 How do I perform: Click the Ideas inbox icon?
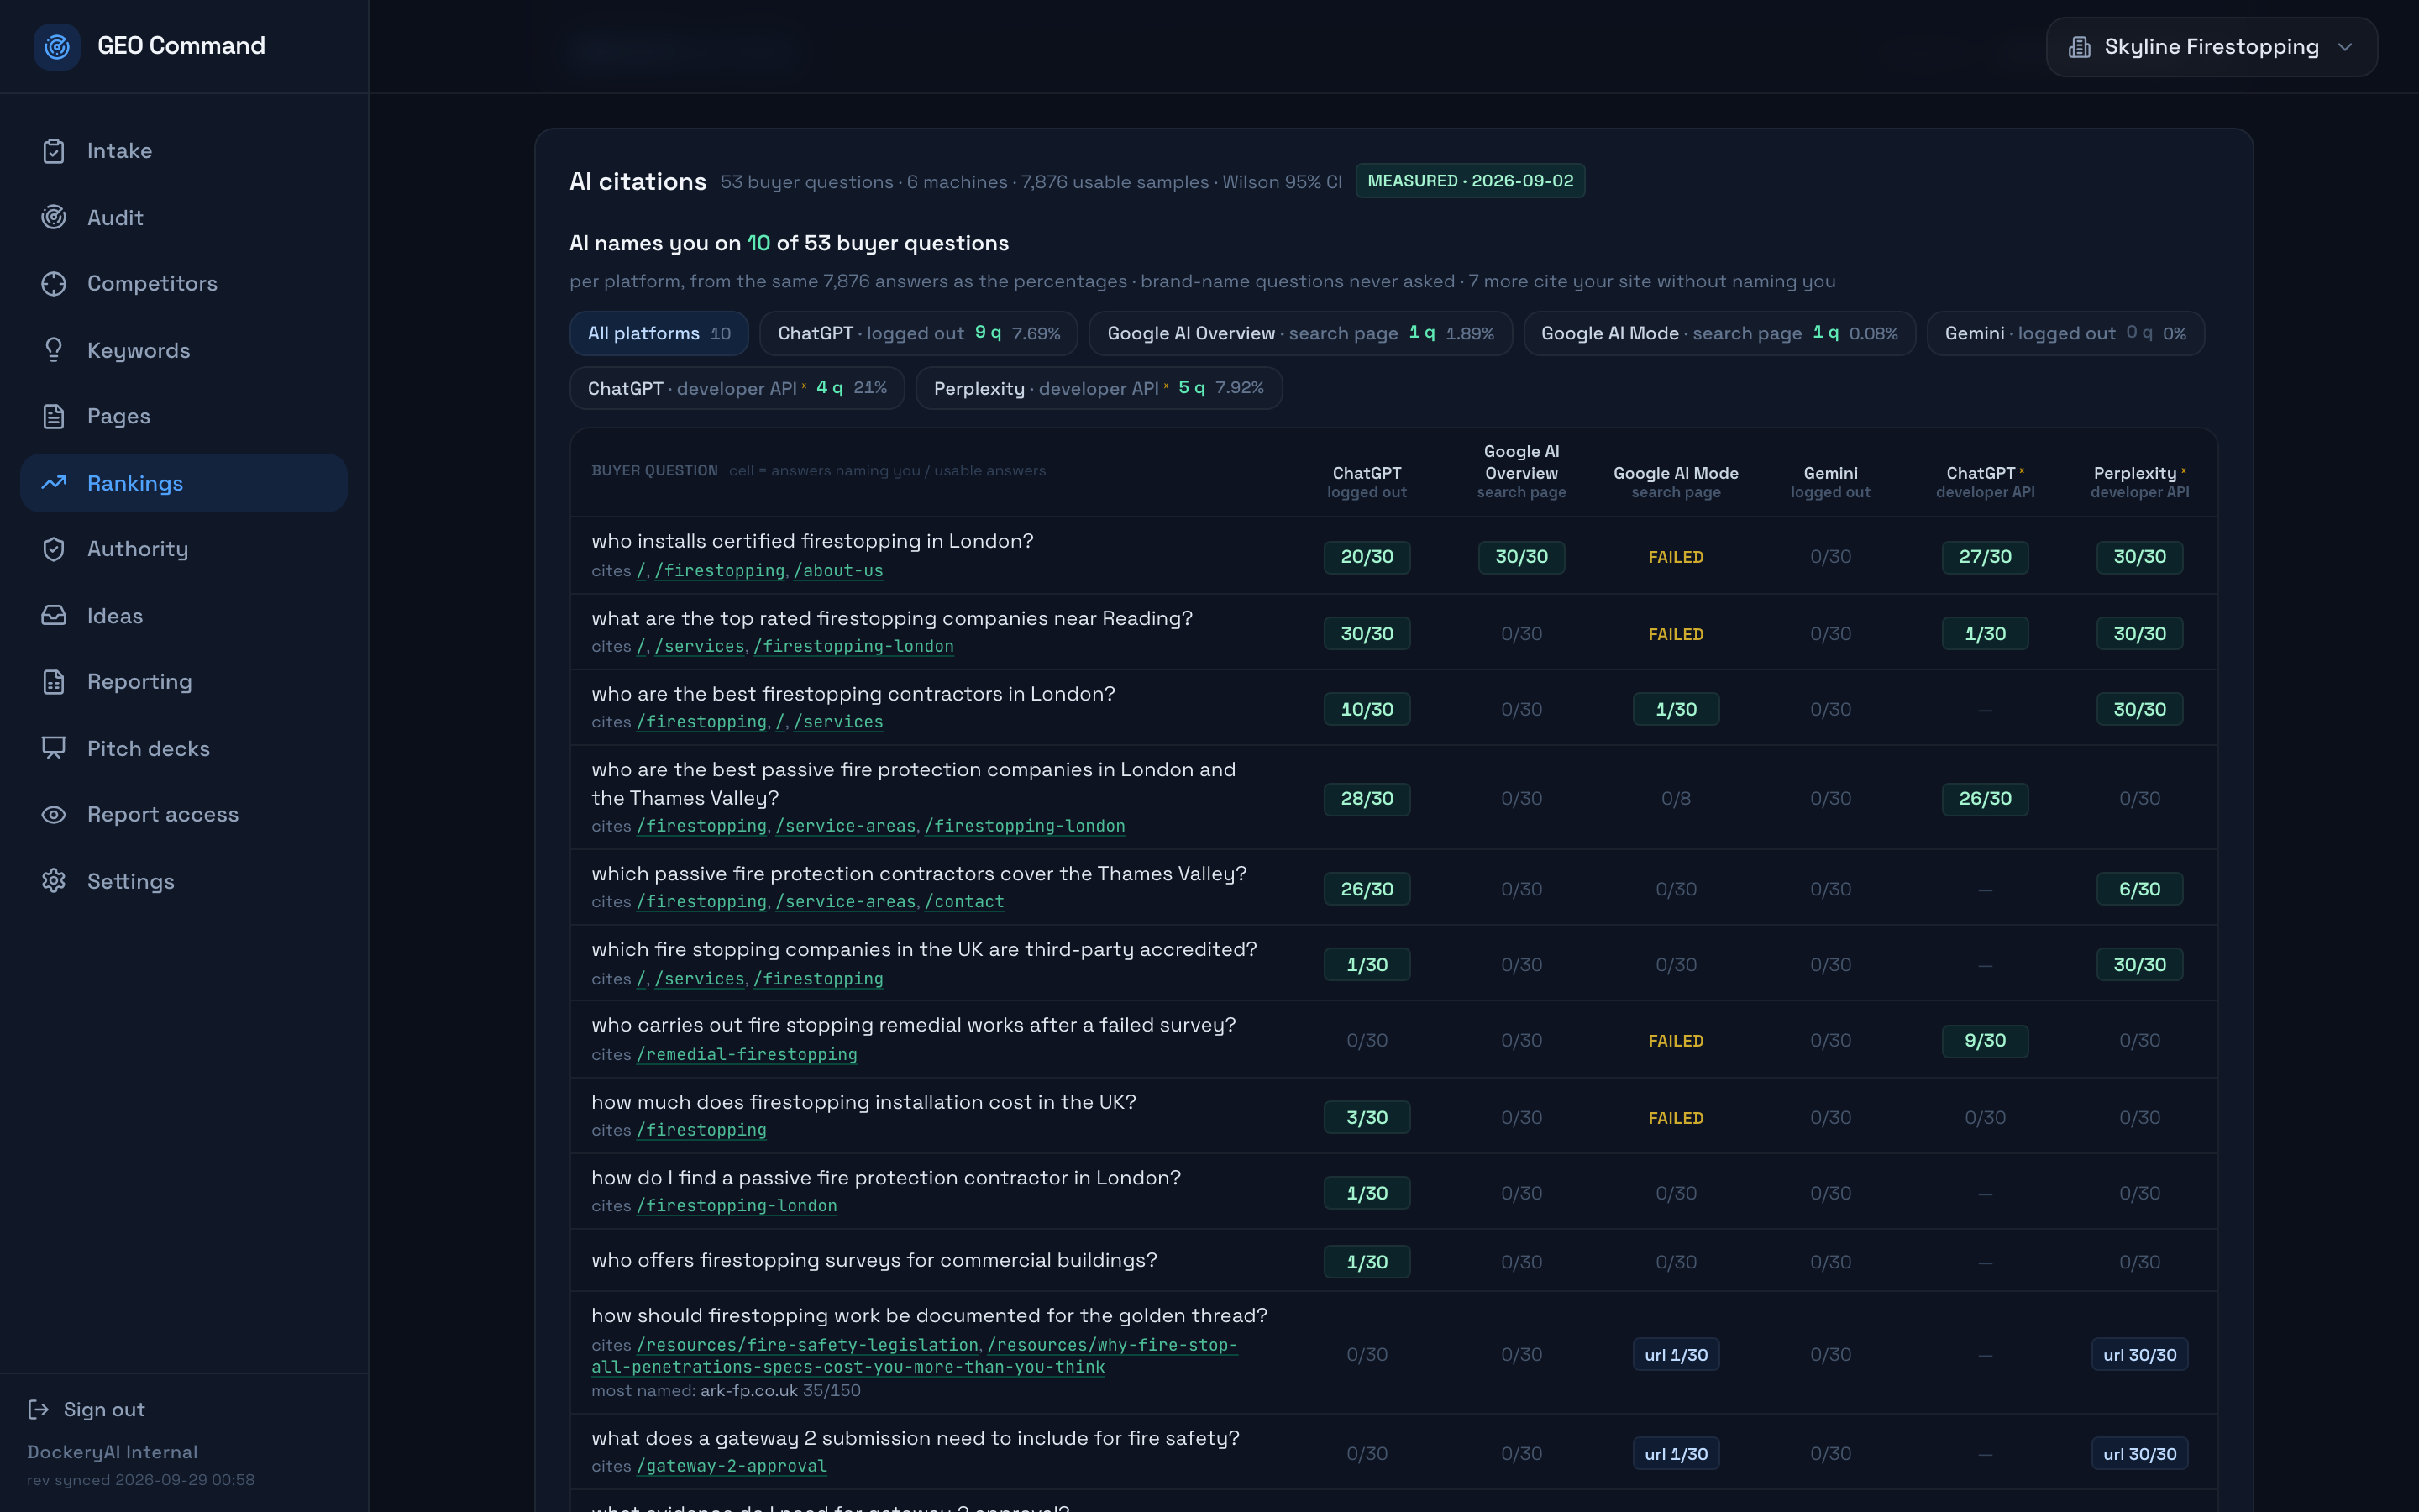(x=54, y=616)
